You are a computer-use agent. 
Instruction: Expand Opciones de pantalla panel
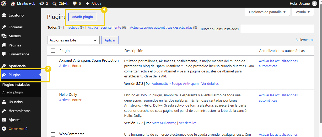point(267,12)
